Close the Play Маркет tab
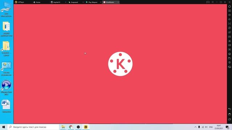The height and width of the screenshot is (130, 232). [x=101, y=2]
